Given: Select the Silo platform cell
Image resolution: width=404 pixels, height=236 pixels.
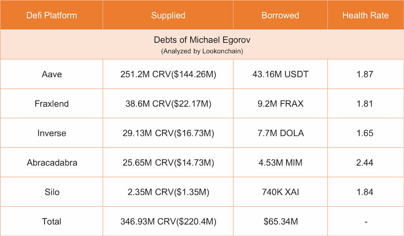Looking at the screenshot, I should click(x=52, y=192).
